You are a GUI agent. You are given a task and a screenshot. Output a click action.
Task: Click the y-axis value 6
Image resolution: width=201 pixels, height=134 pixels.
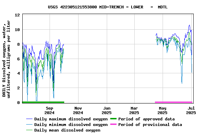pos(18,59)
